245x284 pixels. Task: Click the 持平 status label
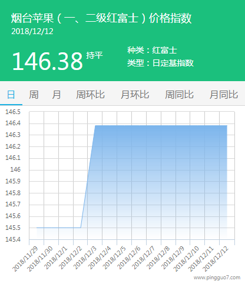coord(94,55)
